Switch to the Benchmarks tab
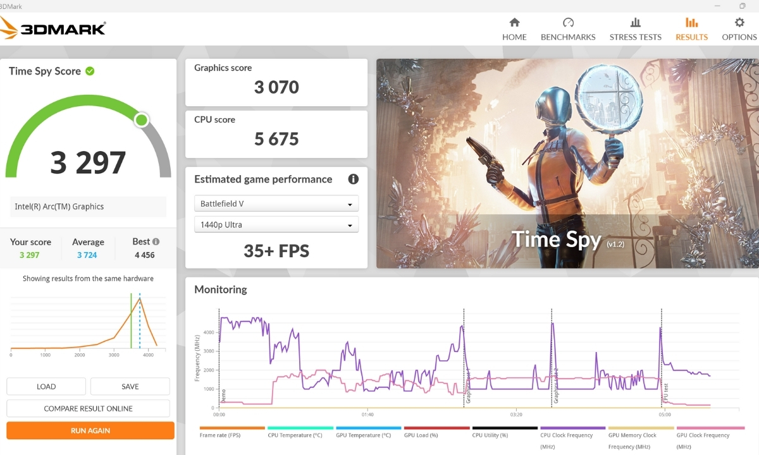Viewport: 759px width, 455px height. click(568, 30)
